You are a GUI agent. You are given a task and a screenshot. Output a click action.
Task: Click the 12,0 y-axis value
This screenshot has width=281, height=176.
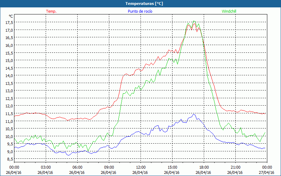(9, 106)
